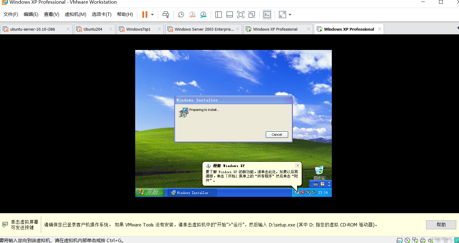Click the Windows XP tour balloon text
Screen dimensions: 459x243
point(252,176)
